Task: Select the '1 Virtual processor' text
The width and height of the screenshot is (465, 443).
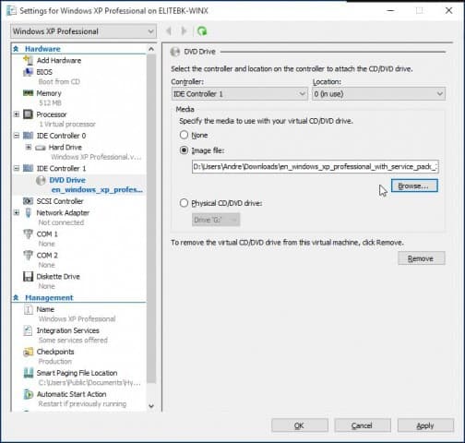Action: coord(66,124)
